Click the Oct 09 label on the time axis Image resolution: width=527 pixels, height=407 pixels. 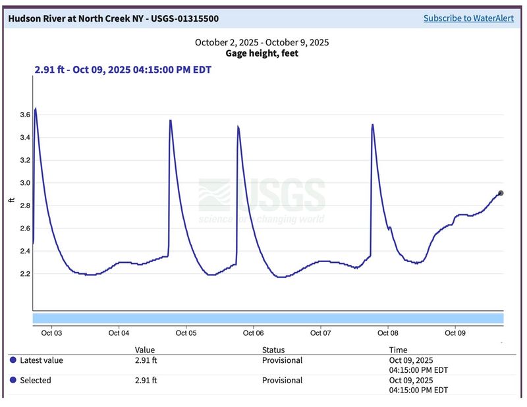coord(455,333)
